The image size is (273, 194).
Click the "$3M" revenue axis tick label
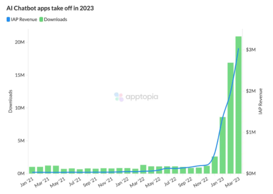[x=251, y=50]
